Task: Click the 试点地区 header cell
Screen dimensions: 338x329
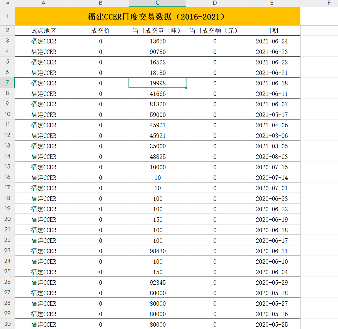Action: 43,31
